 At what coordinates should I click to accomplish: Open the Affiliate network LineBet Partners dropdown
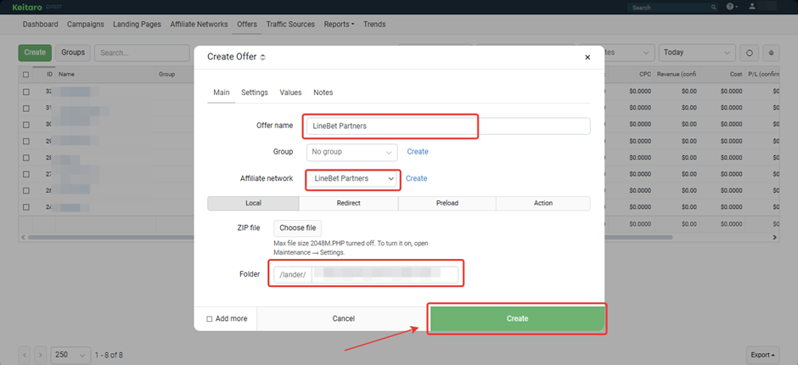(353, 179)
